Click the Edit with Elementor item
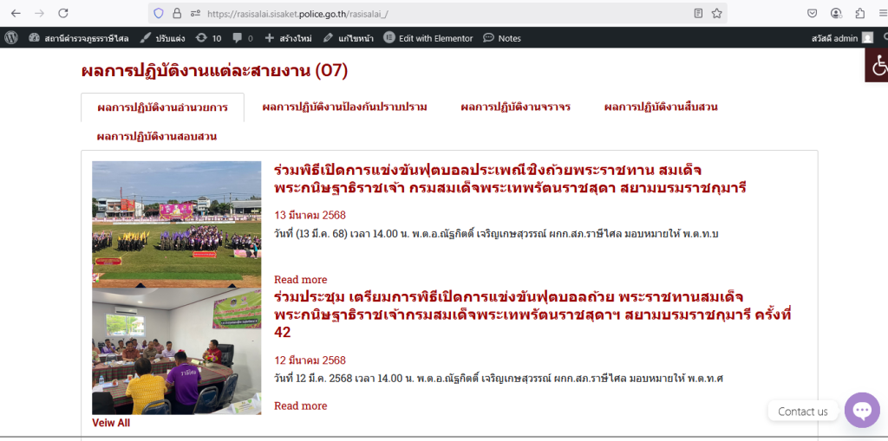Image resolution: width=888 pixels, height=441 pixels. click(428, 38)
